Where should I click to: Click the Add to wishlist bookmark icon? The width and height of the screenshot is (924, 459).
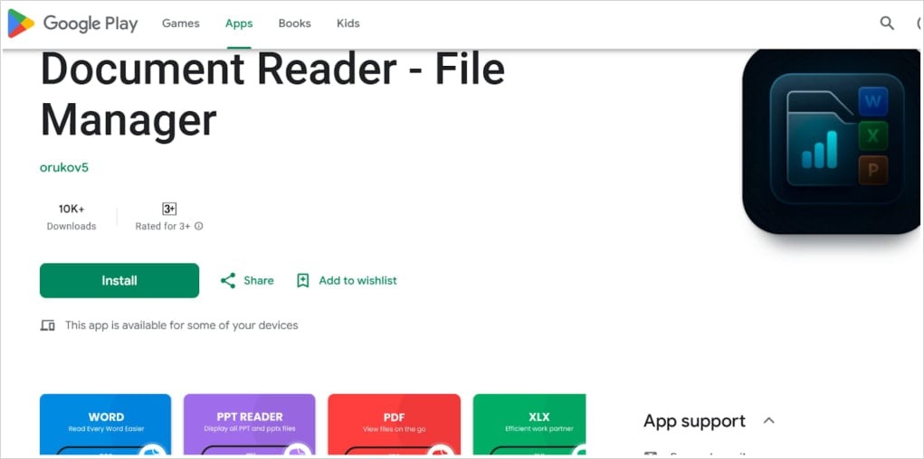tap(303, 281)
